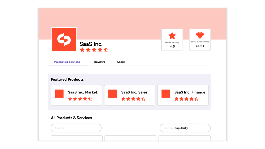This screenshot has width=265, height=149.
Task: Click the 'Average star rating' label
Action: tap(172, 42)
